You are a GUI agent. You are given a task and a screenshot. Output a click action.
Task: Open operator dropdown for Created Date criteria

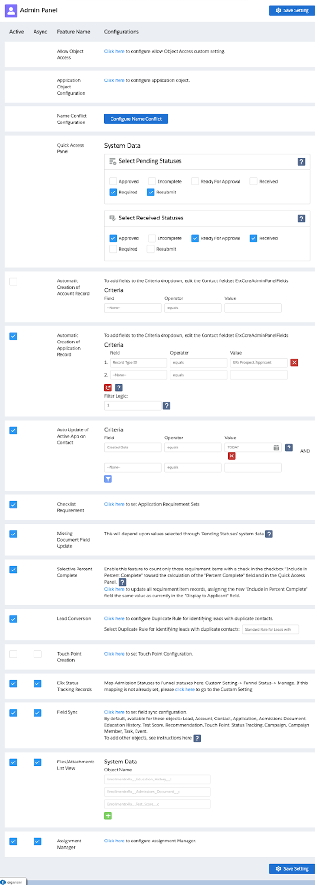[x=193, y=447]
